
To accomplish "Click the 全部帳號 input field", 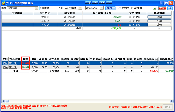I will tap(48, 8).
